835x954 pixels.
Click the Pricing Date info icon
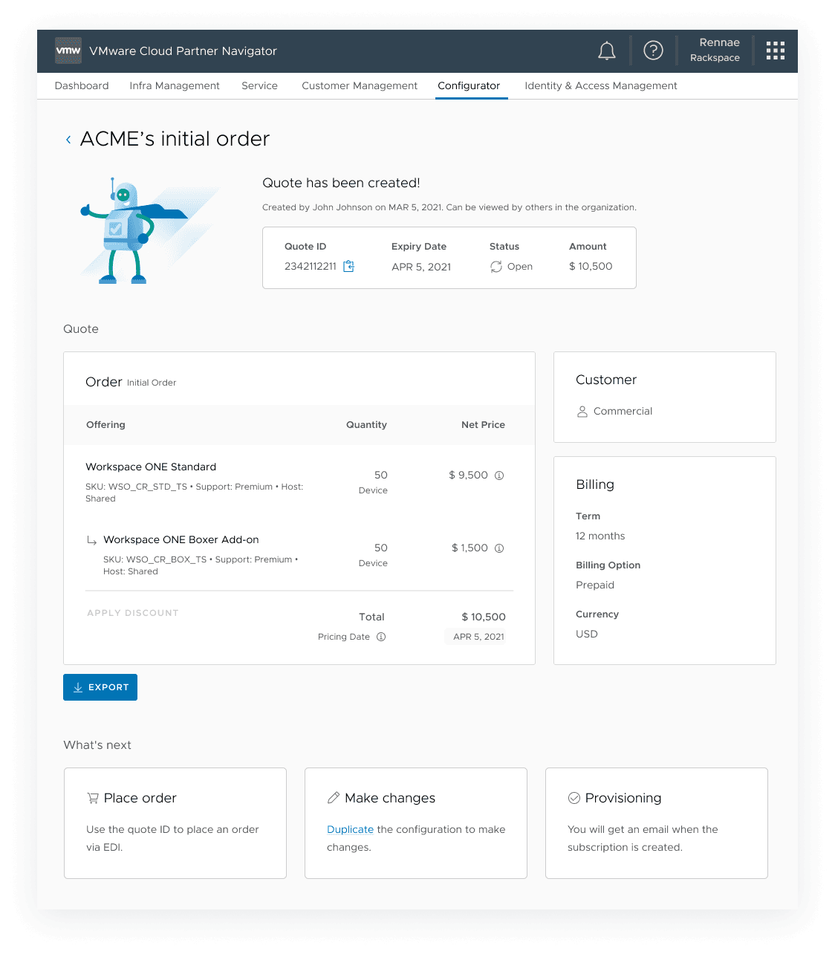coord(381,637)
